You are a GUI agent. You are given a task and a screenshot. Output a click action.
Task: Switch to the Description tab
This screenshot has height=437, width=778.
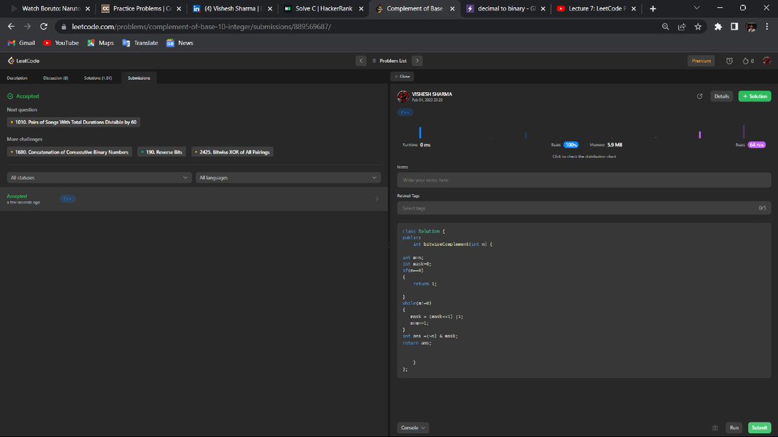pos(18,78)
